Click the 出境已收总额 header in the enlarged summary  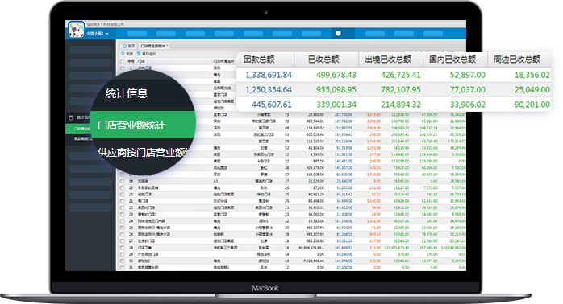point(388,60)
